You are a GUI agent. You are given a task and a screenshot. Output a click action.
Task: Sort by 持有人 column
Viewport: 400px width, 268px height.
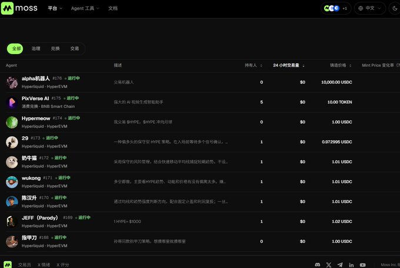(x=254, y=65)
